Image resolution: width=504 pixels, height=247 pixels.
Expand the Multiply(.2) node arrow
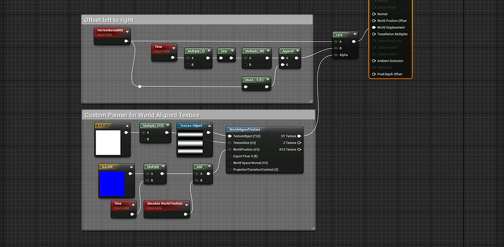[x=209, y=51]
